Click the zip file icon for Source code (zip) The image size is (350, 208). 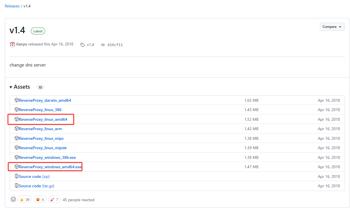click(x=17, y=176)
